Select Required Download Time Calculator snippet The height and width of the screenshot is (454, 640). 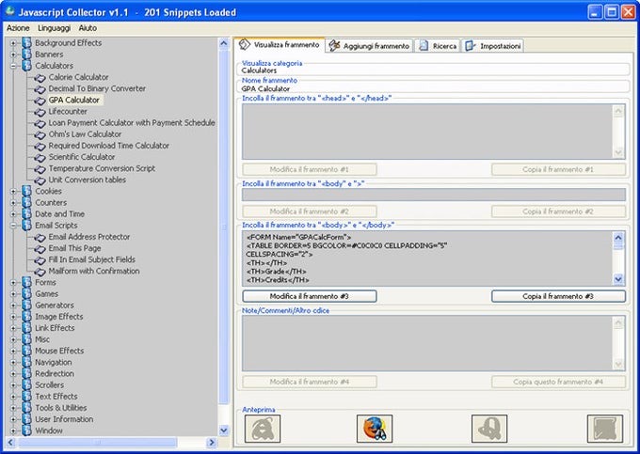(108, 146)
